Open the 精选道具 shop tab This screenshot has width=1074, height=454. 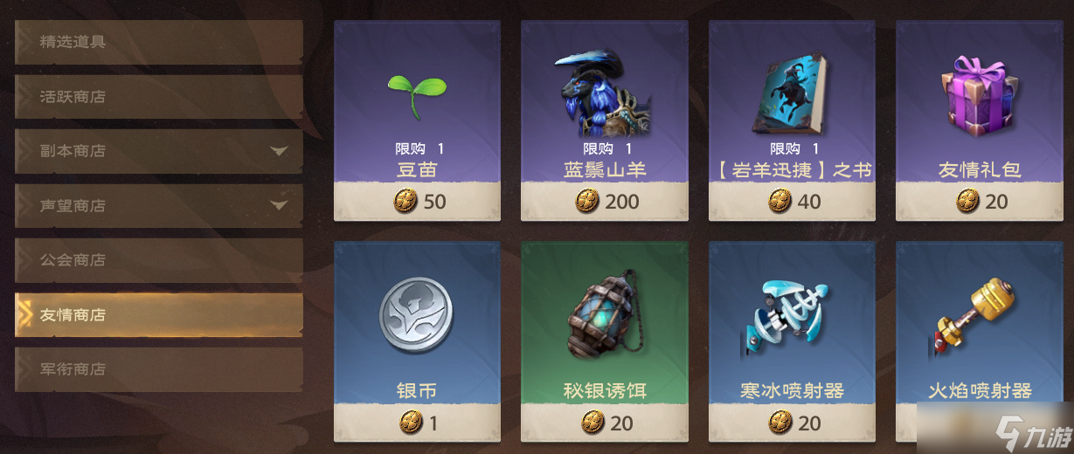point(159,42)
